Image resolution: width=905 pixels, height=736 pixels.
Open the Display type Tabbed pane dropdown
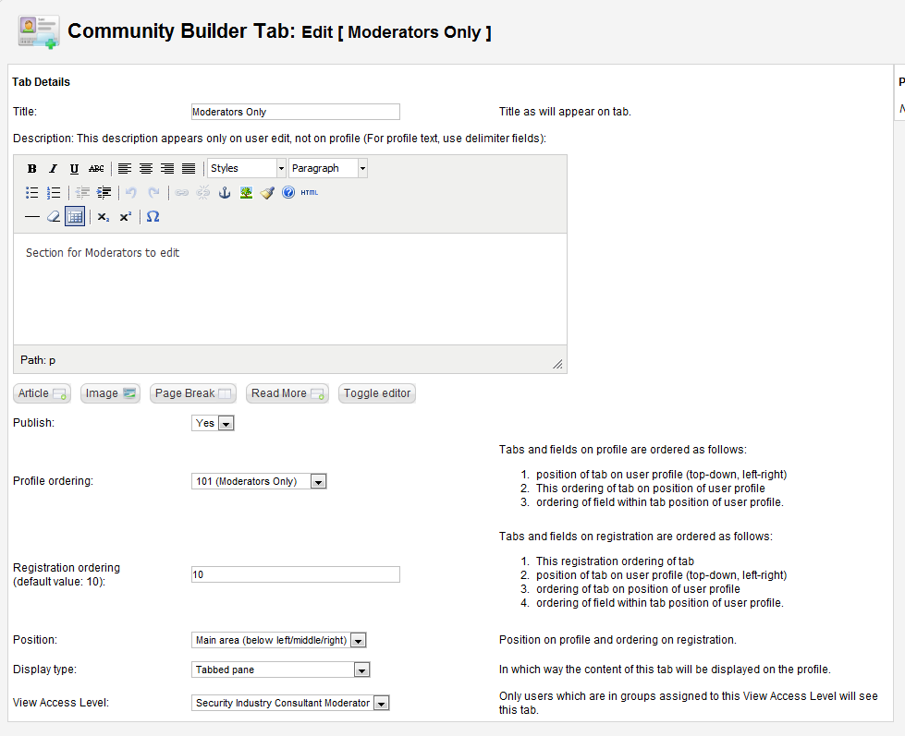pos(280,670)
